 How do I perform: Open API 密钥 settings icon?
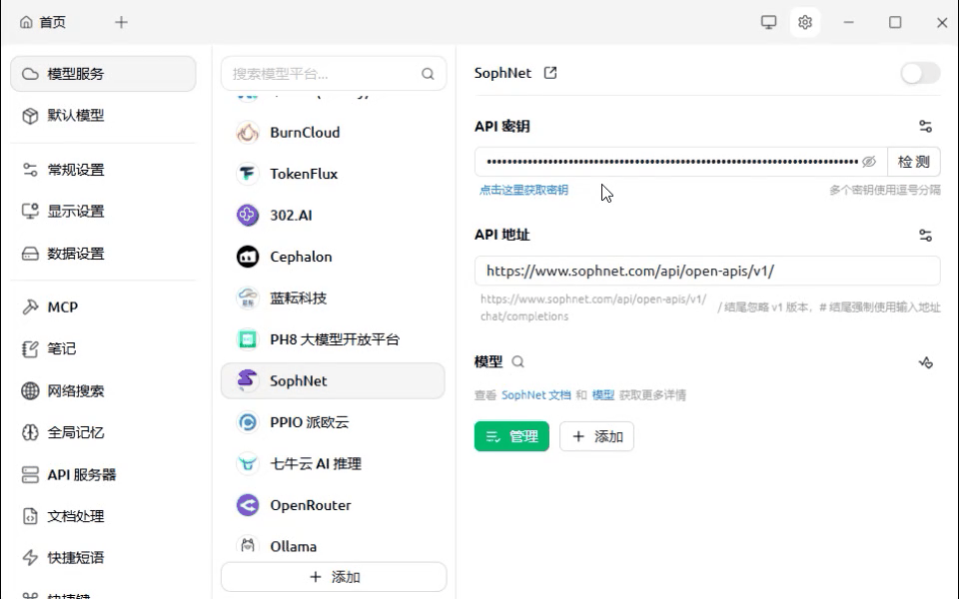point(925,127)
